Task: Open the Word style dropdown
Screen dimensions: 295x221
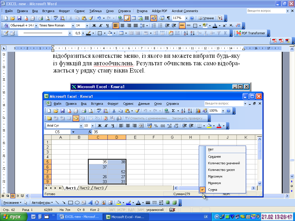Action: pos(36,26)
